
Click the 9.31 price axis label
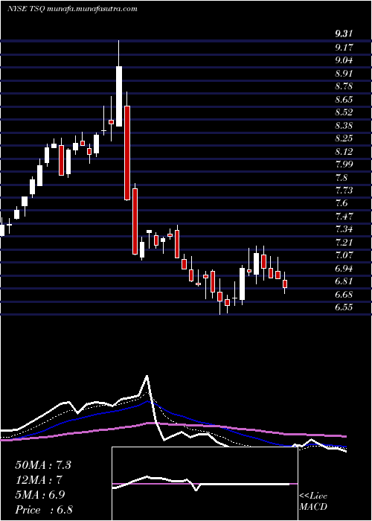point(344,34)
